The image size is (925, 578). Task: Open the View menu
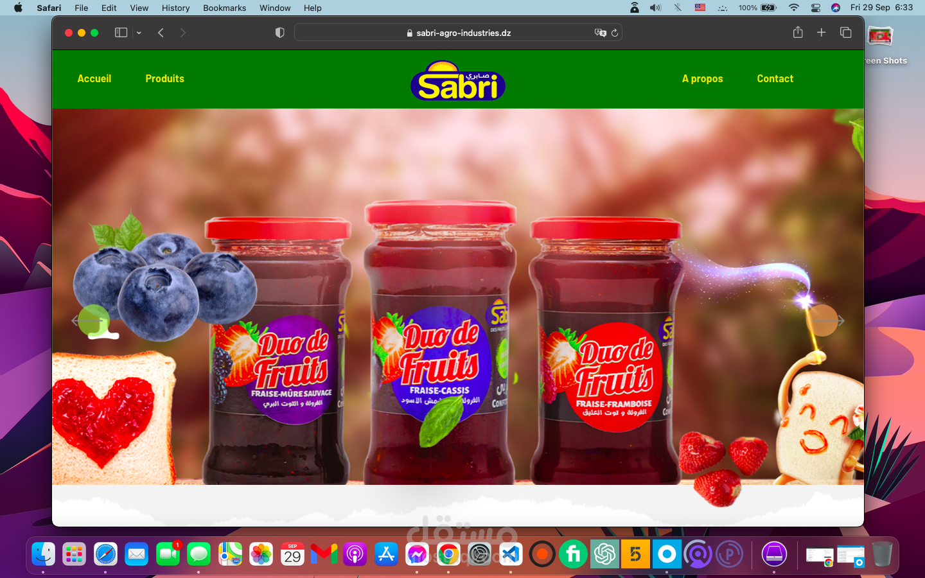click(x=139, y=8)
